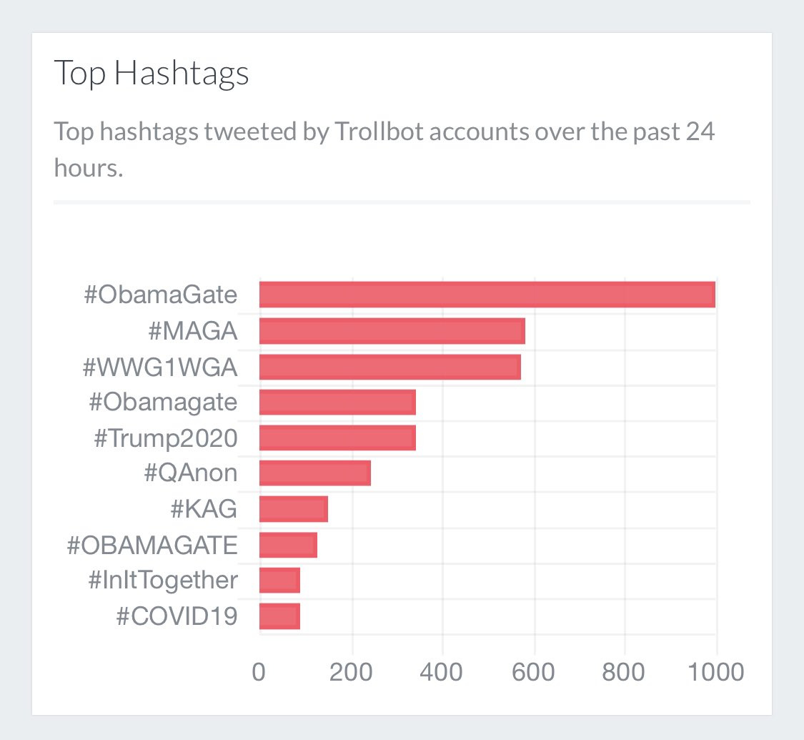Click the #InItTogether bar
The image size is (804, 740).
point(279,580)
